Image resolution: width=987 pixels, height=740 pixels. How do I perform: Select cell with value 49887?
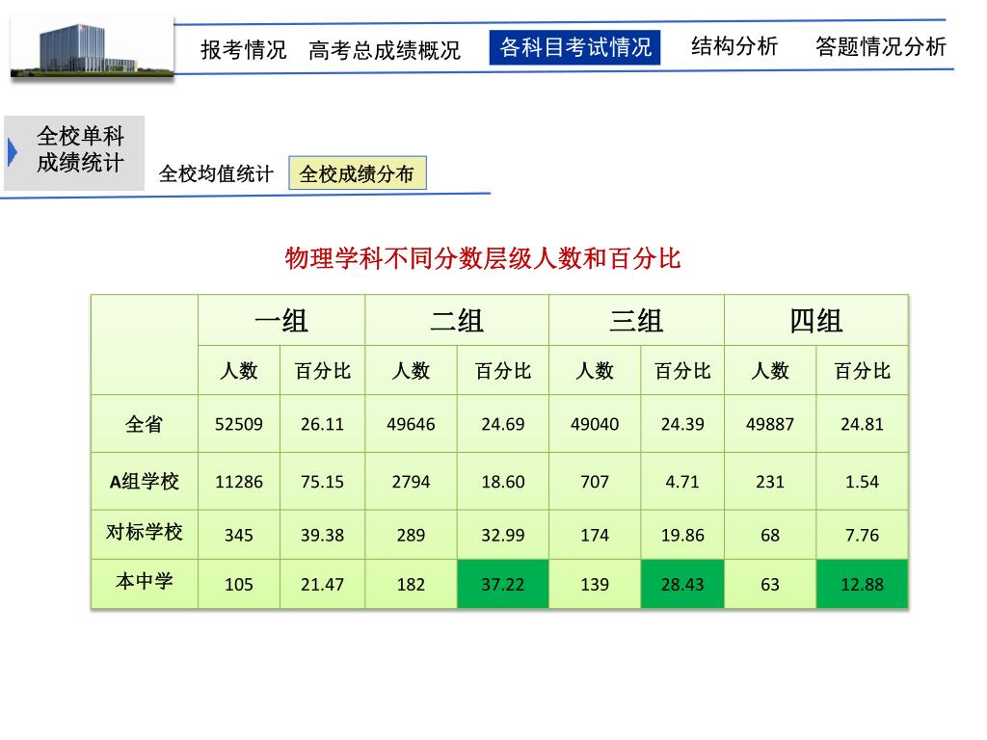770,424
